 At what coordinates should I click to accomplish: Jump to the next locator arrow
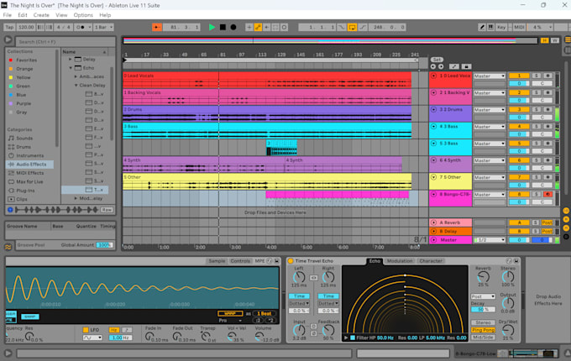tap(441, 66)
